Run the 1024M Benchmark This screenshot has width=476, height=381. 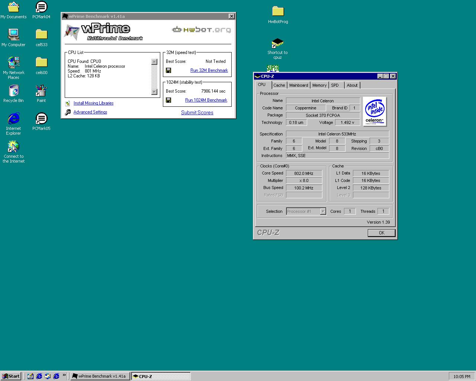pyautogui.click(x=206, y=100)
